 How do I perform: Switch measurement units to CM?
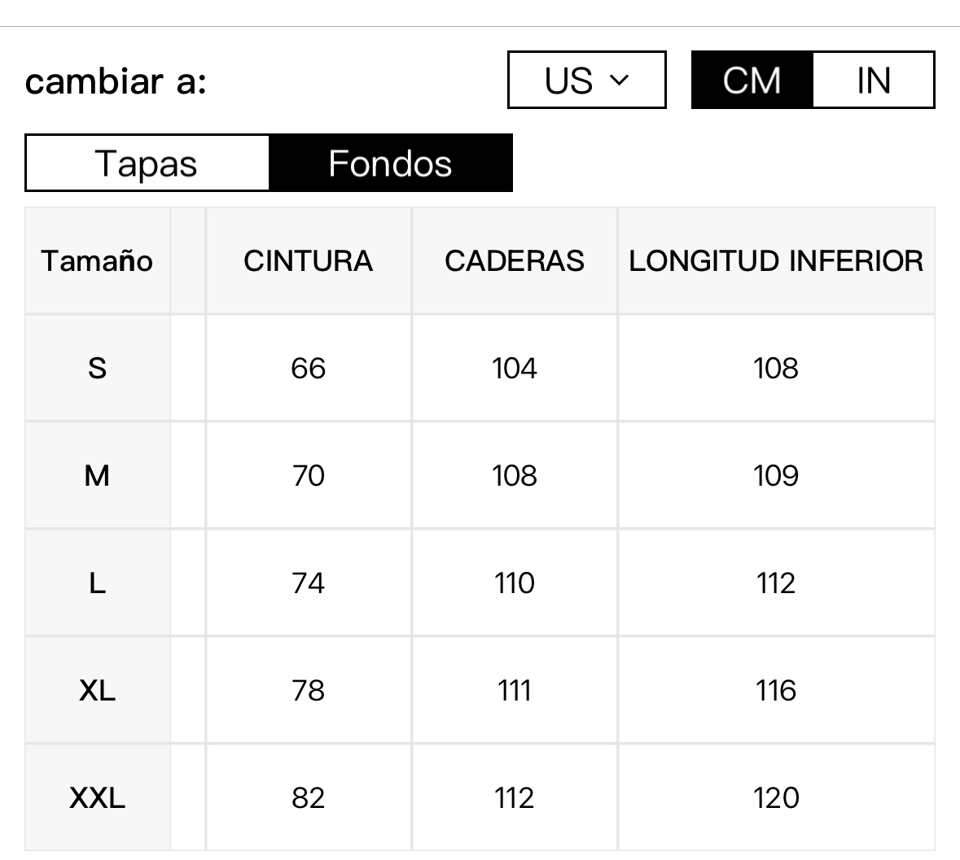(752, 80)
